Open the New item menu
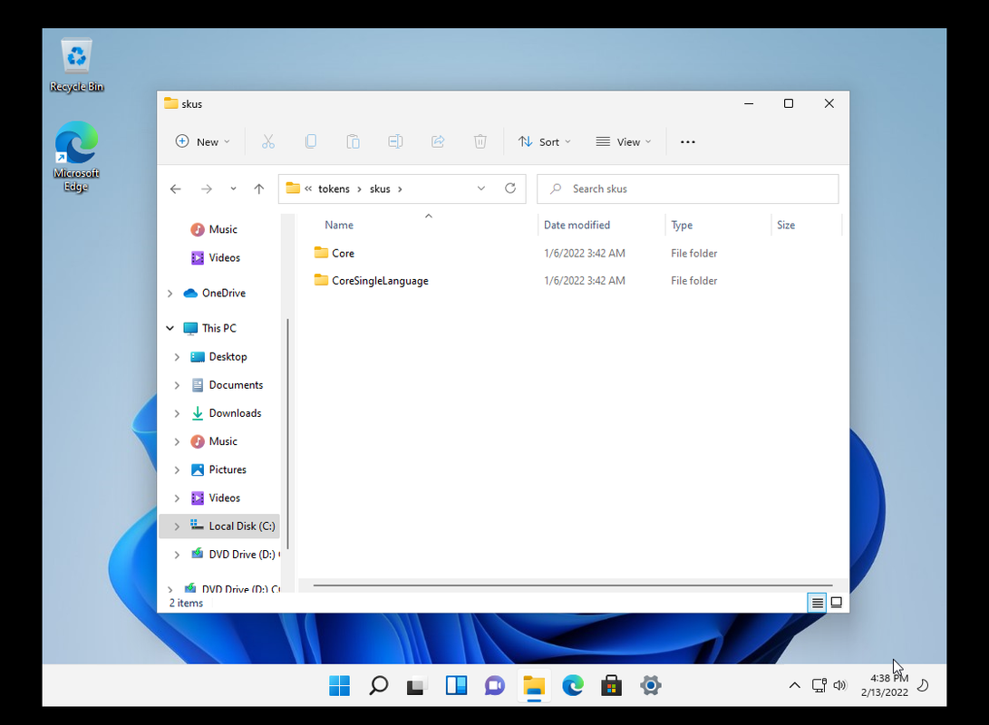This screenshot has height=725, width=989. coord(202,142)
